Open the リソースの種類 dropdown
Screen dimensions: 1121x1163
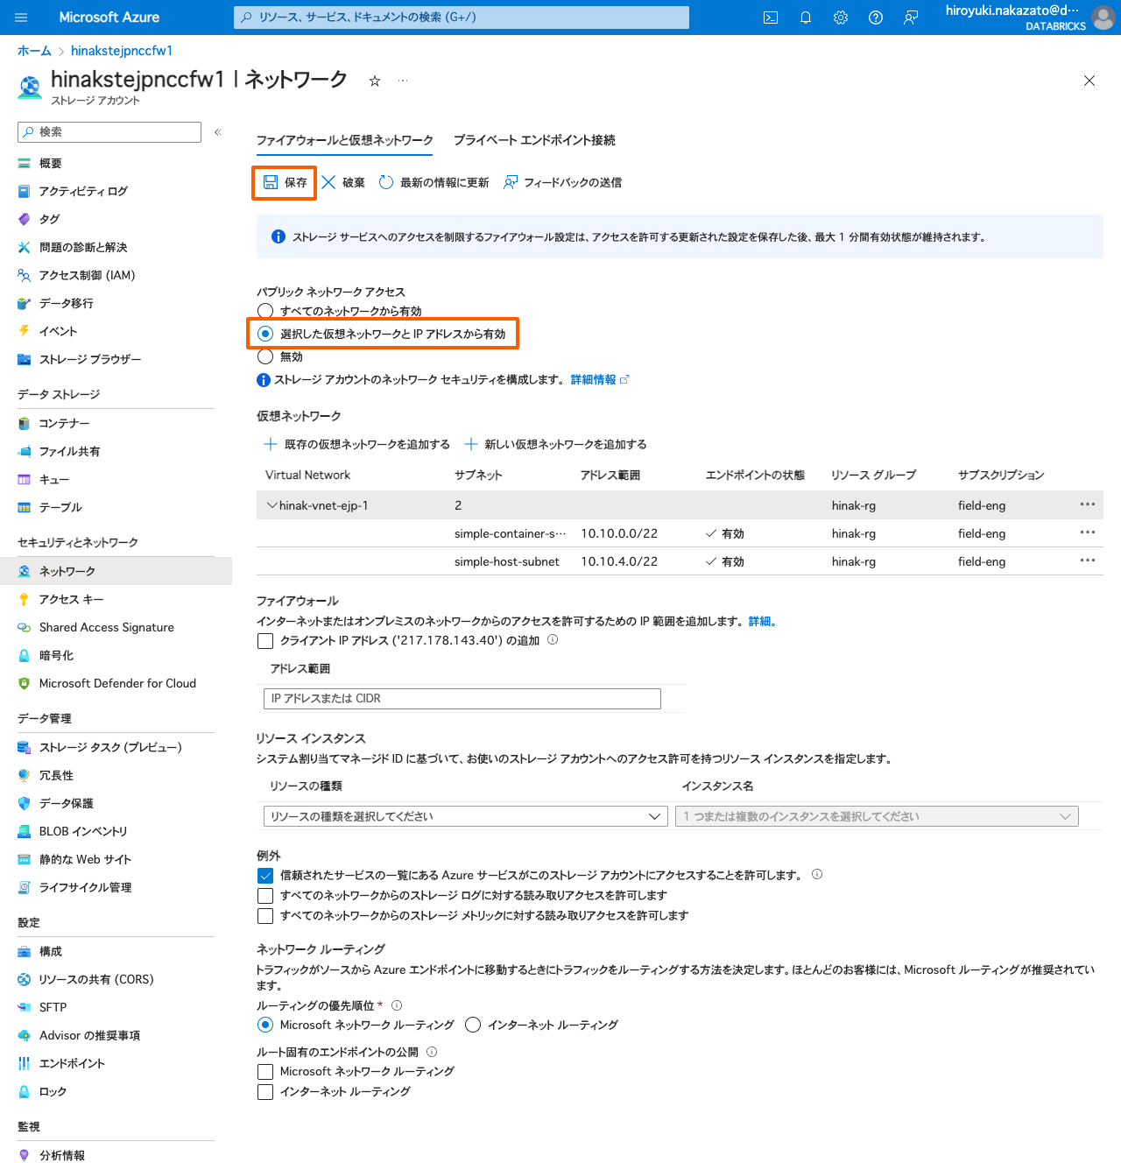click(x=465, y=816)
